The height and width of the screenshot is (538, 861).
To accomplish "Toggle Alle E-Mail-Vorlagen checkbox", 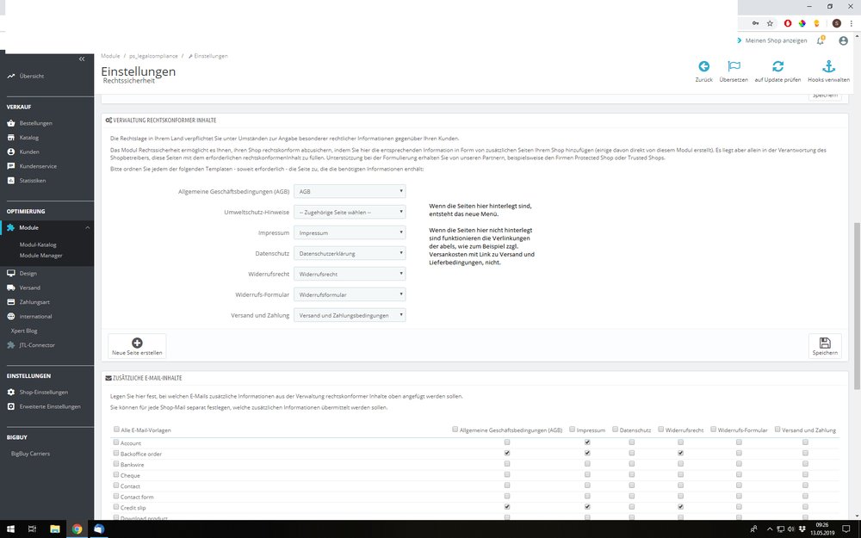I will click(116, 430).
